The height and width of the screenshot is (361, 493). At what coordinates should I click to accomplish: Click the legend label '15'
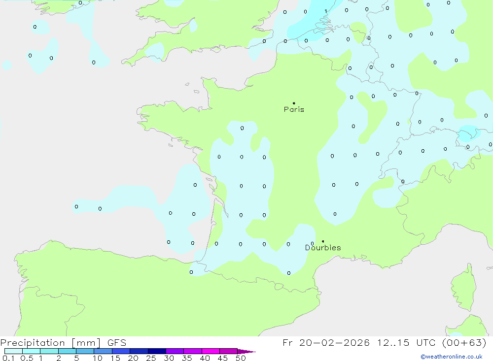pyautogui.click(x=115, y=358)
